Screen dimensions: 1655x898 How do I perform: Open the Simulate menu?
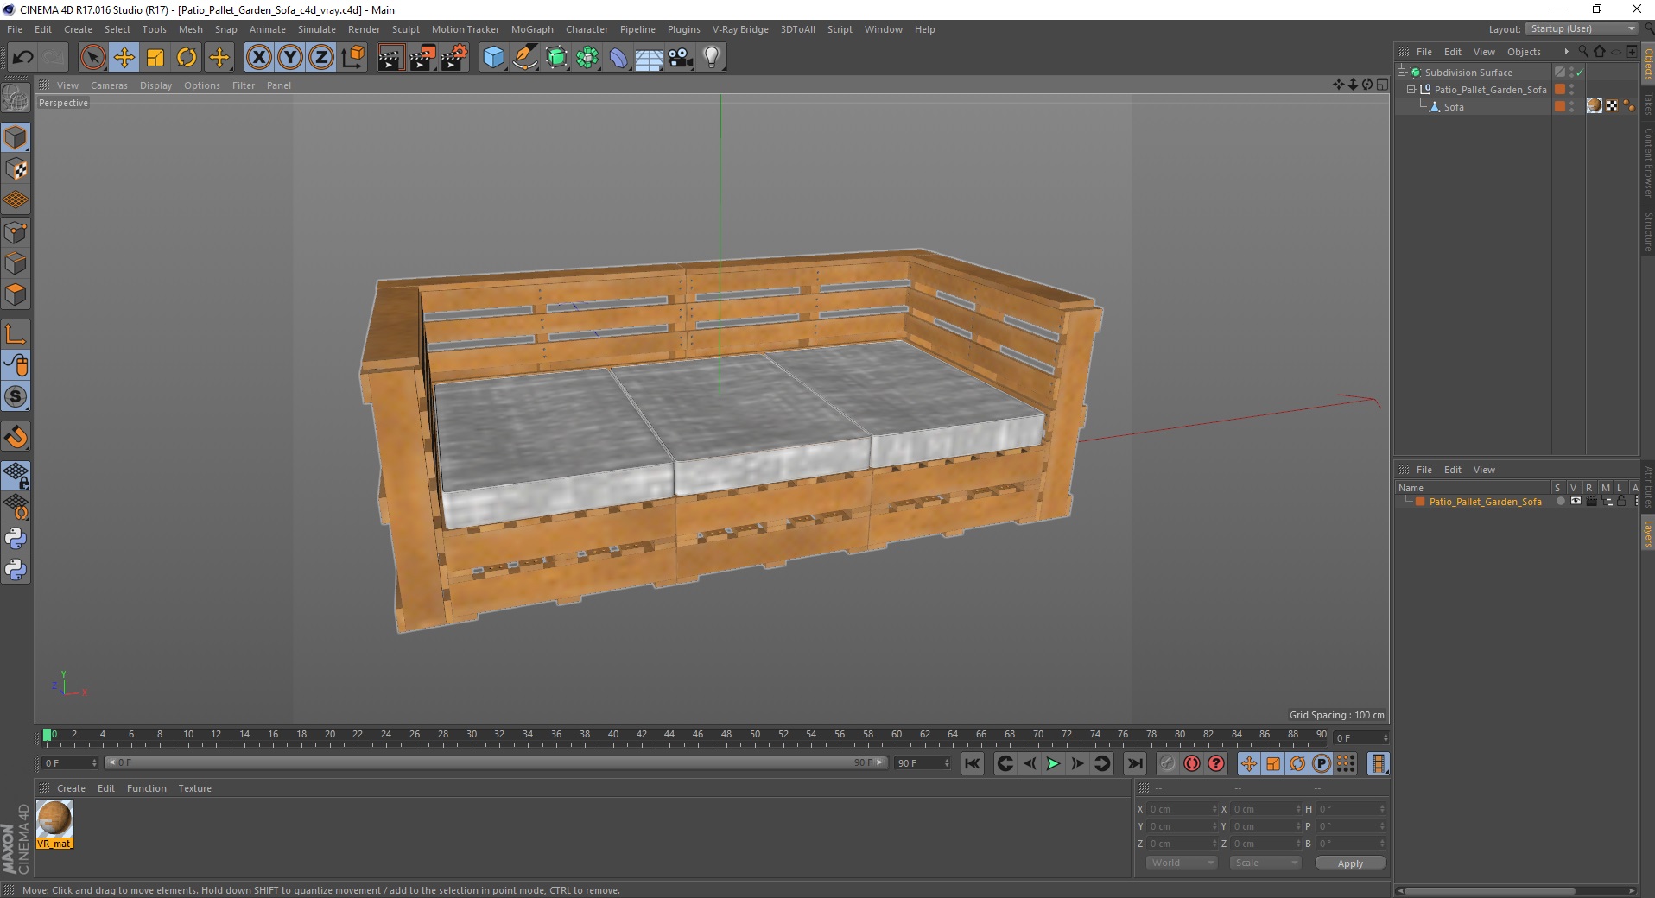[x=317, y=29]
